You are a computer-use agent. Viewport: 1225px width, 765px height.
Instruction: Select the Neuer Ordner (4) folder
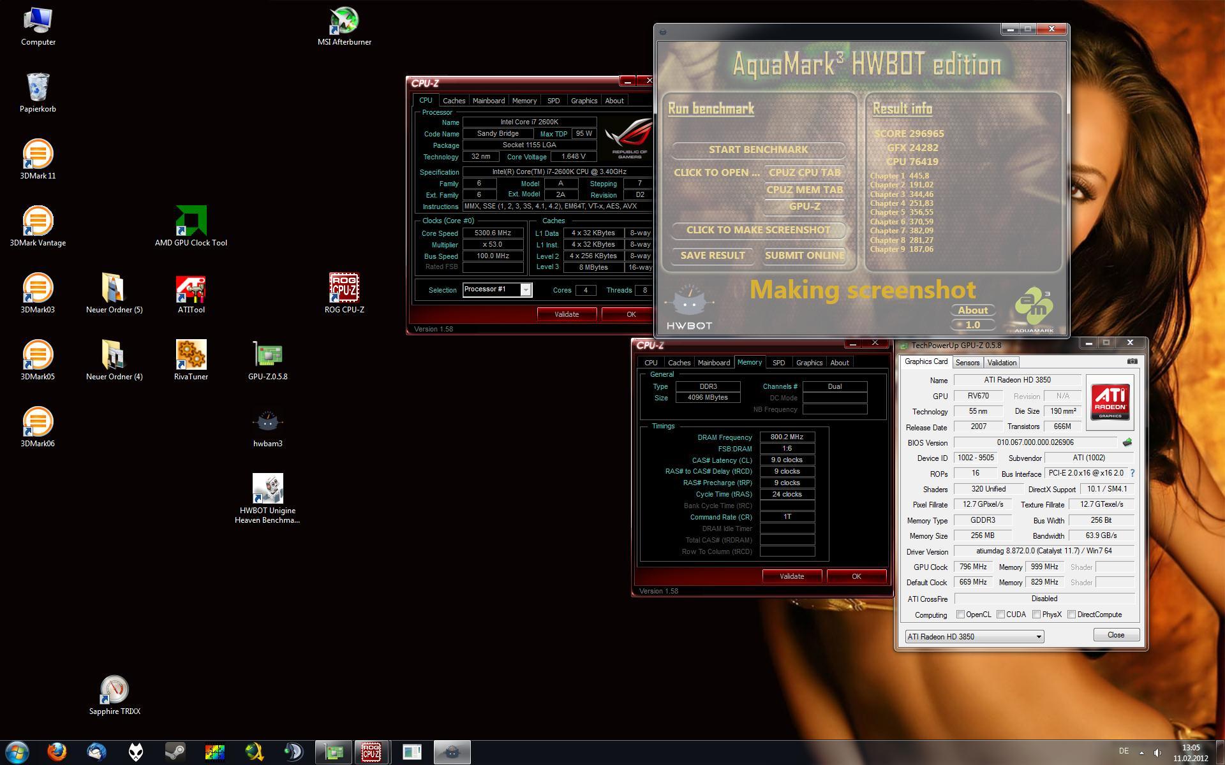[115, 361]
